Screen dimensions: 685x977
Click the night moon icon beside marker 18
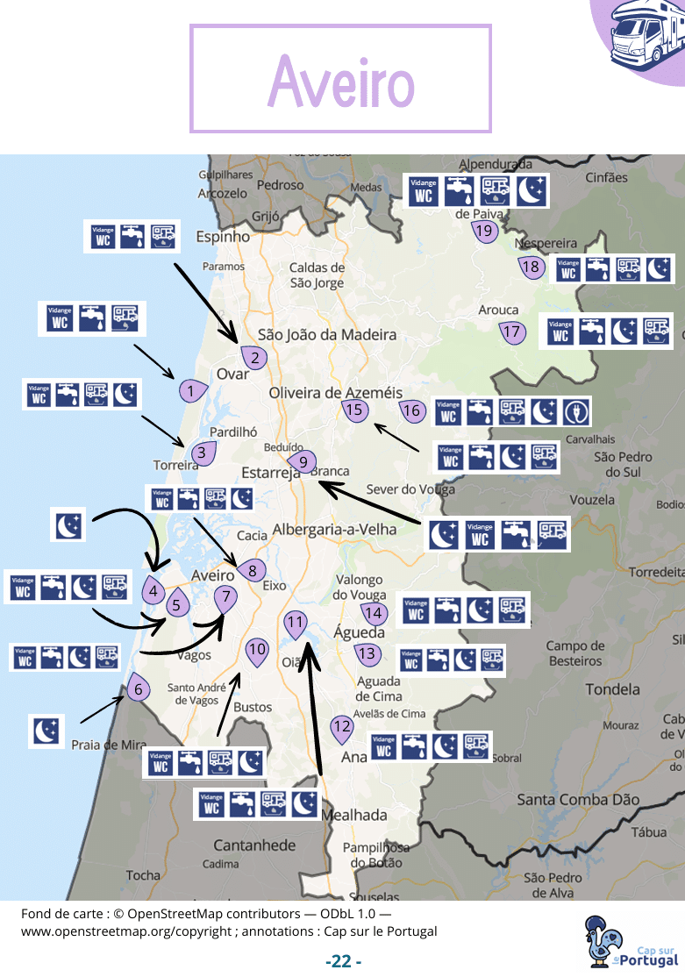tap(658, 270)
